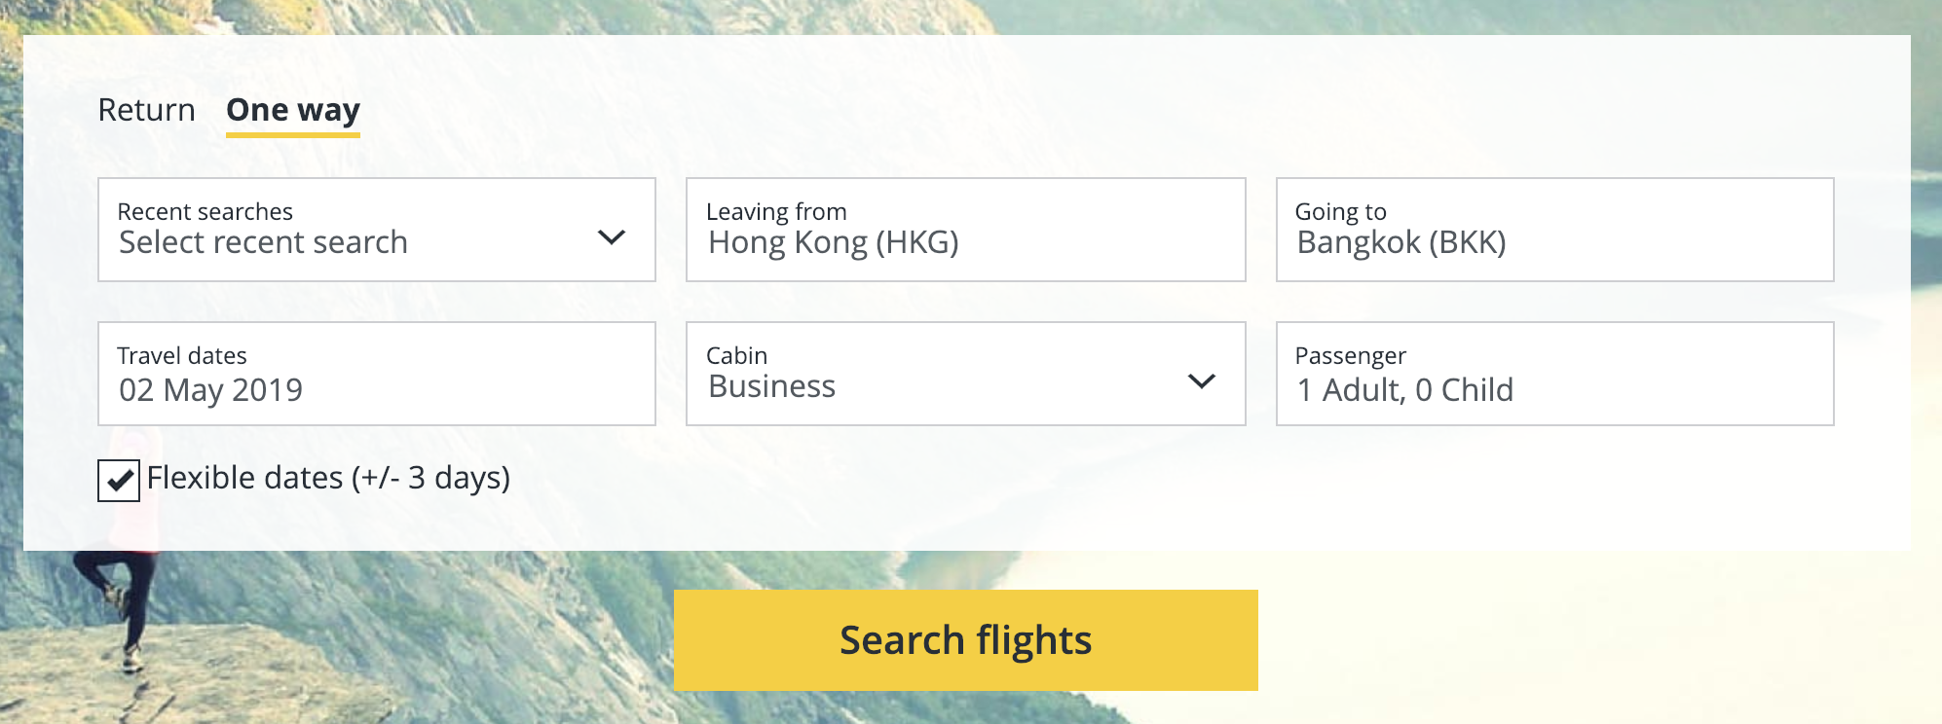Open the Travel dates picker field
Image resolution: width=1942 pixels, height=724 pixels.
[x=377, y=374]
